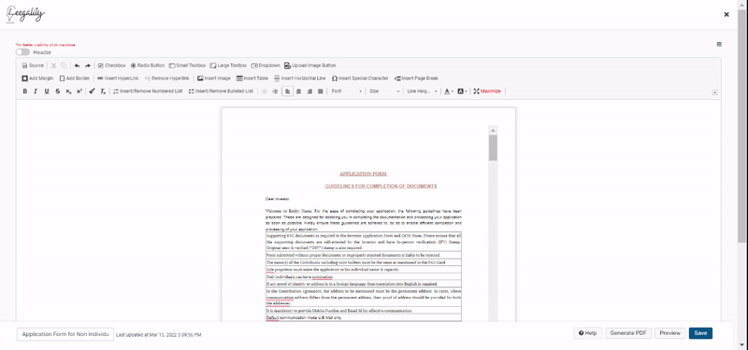Click Remove Hyperlink

[x=167, y=78]
